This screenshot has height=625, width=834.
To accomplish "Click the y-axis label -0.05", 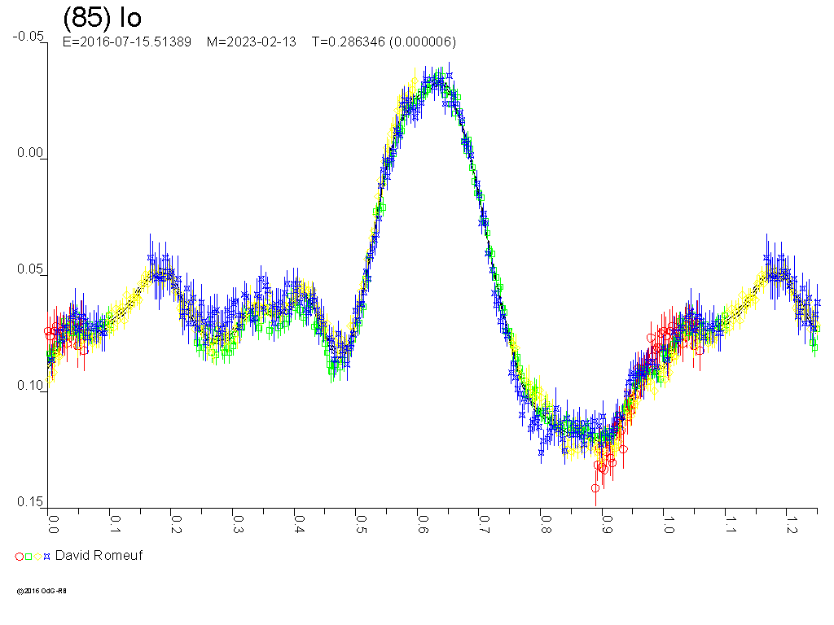I will (x=29, y=36).
